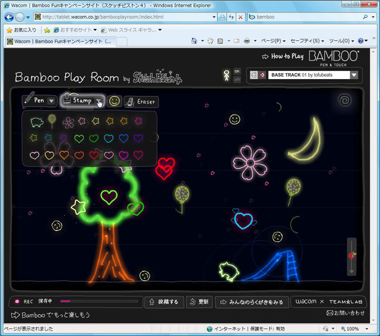This screenshot has height=336, width=380.
Task: Go back with the browser Back button
Action: click(9, 17)
